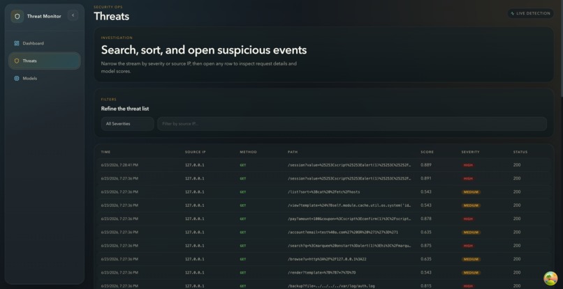Sort by the Severity column header
563x289 pixels.
(470, 152)
